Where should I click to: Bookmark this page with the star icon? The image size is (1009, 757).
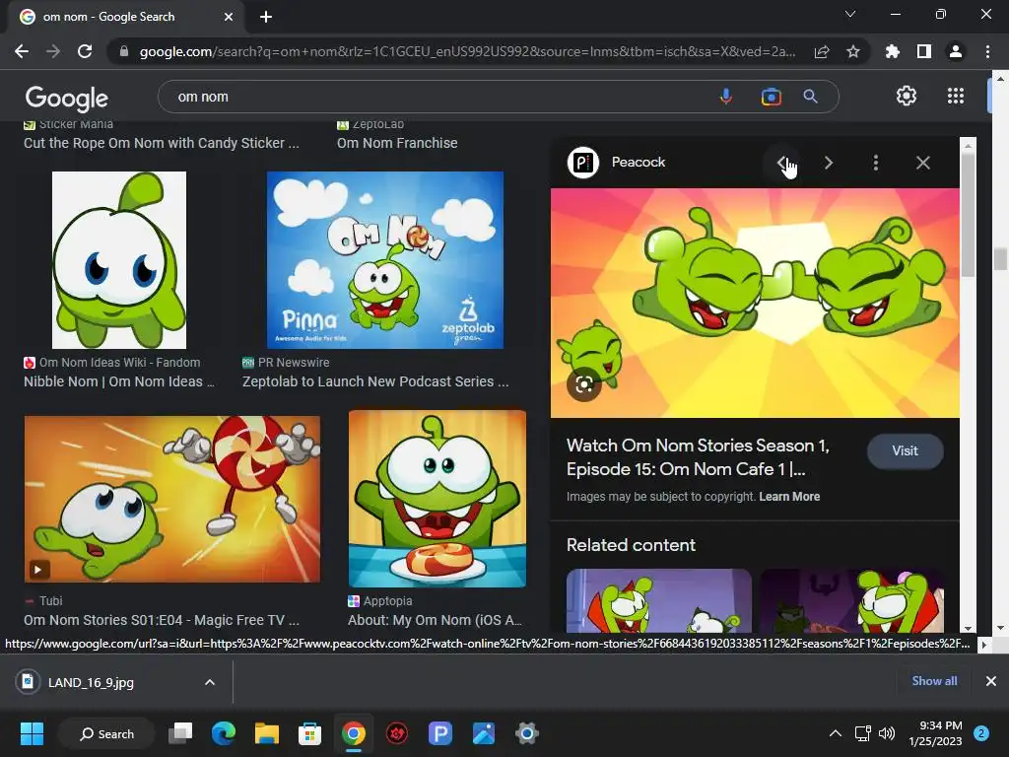[853, 51]
